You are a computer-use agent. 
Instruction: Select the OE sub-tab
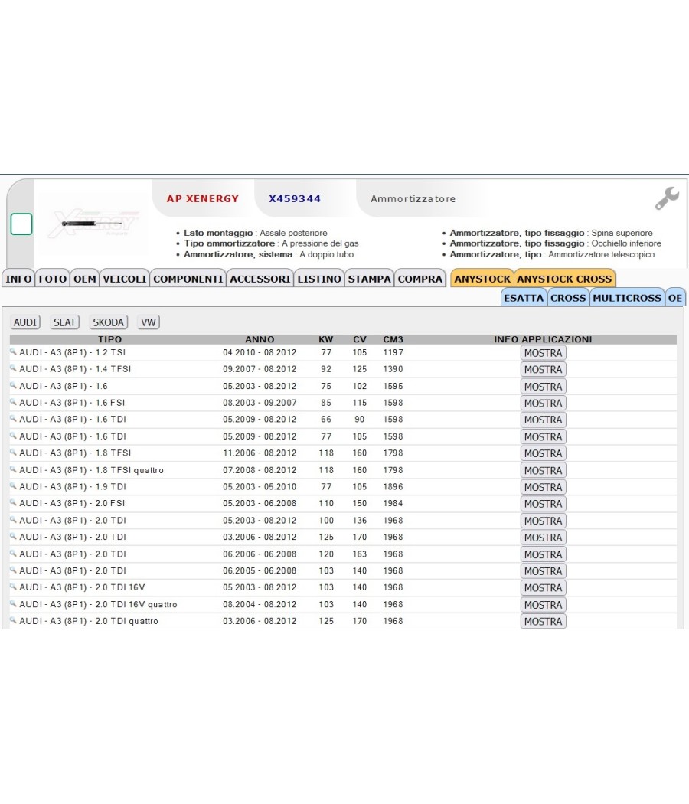[675, 298]
